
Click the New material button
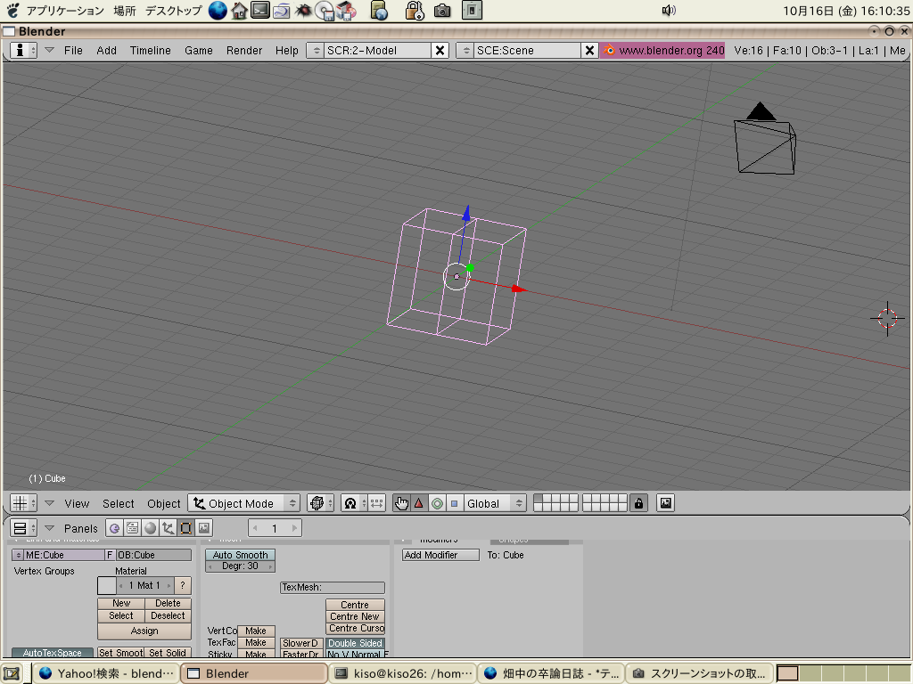(121, 604)
